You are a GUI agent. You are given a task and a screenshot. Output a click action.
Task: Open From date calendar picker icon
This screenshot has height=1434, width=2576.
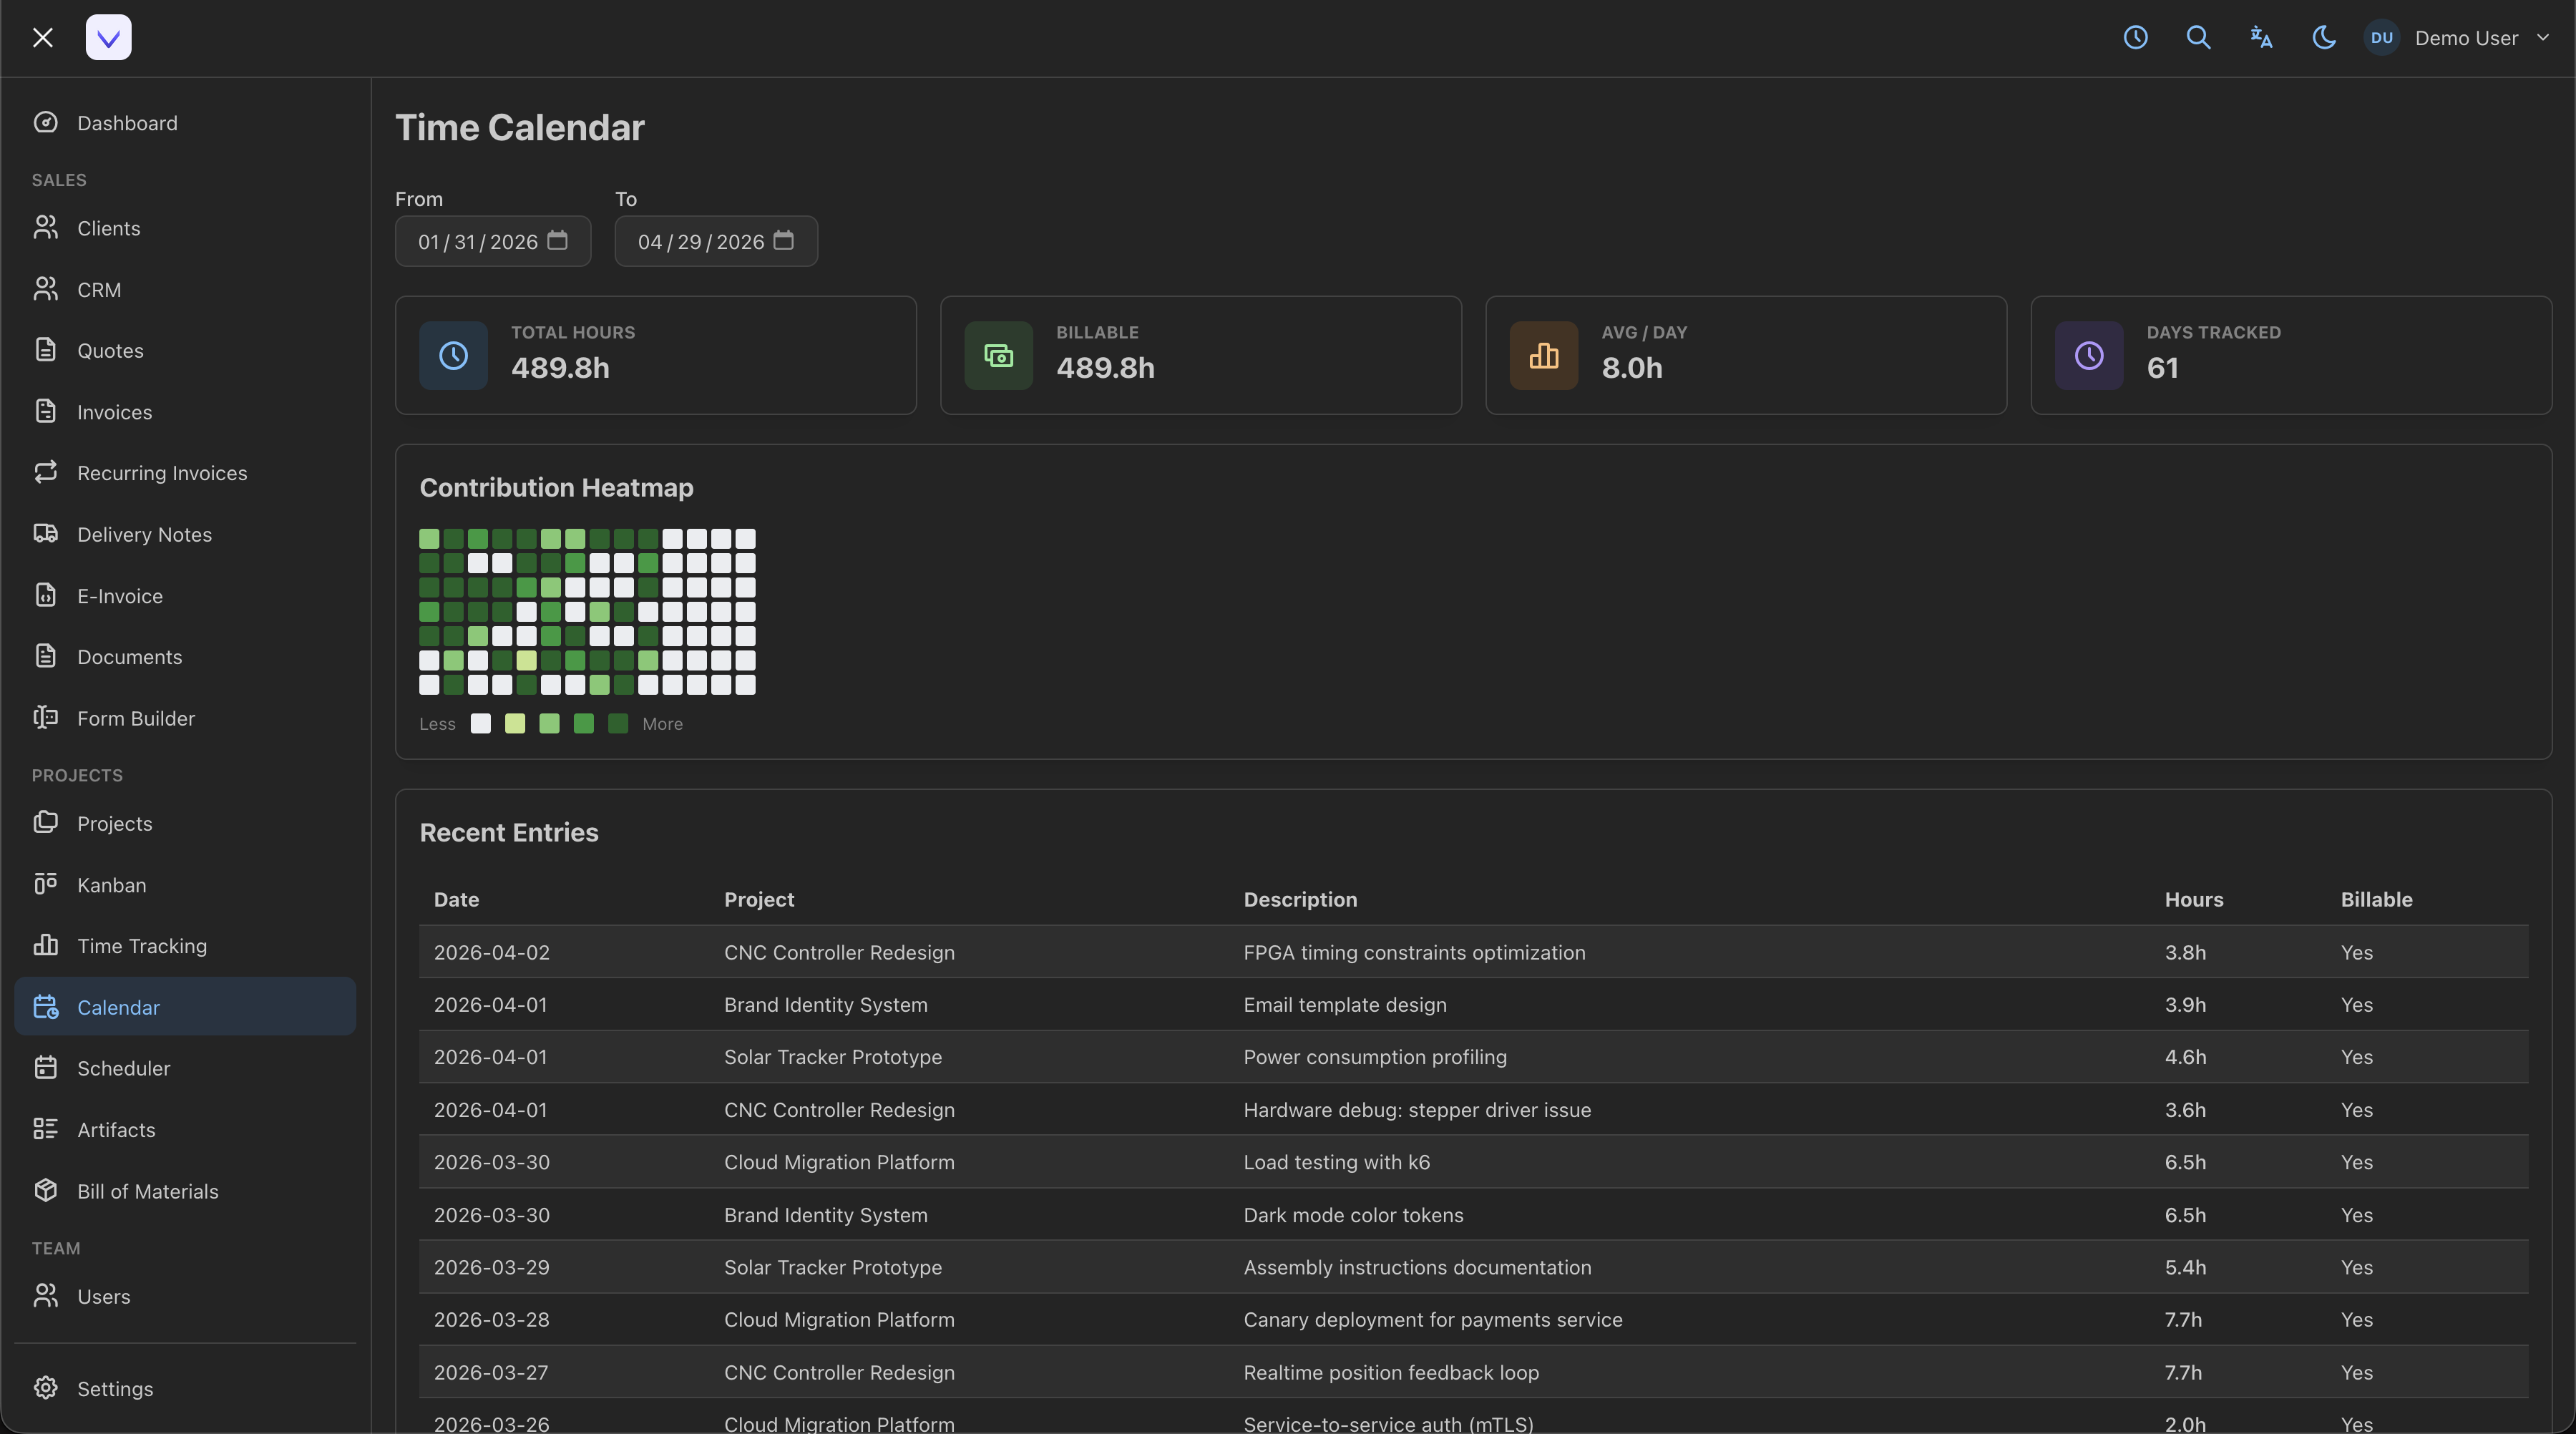point(558,241)
